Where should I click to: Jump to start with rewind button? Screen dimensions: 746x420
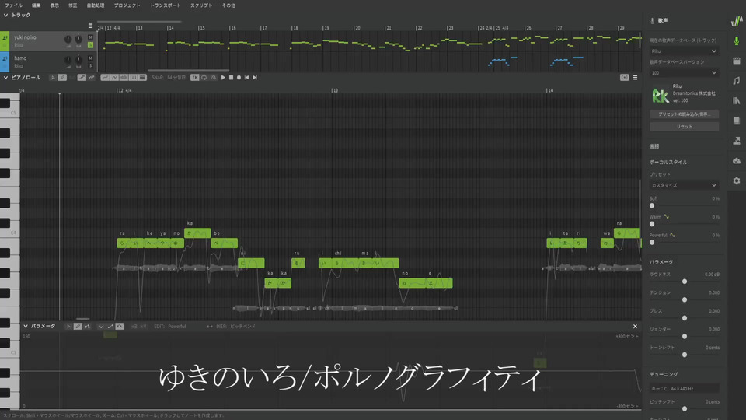[x=246, y=78]
